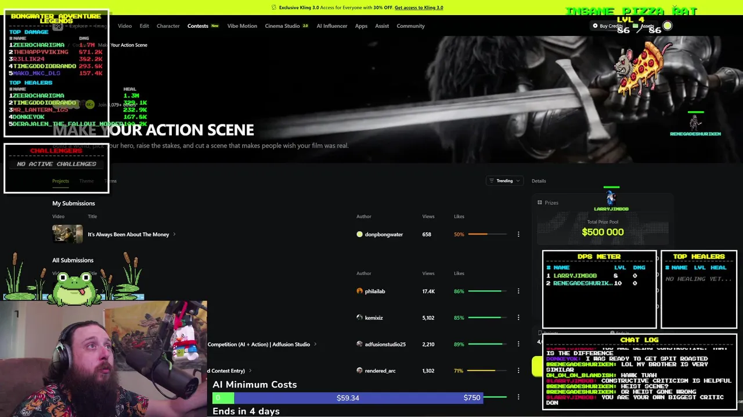The width and height of the screenshot is (743, 417).
Task: Switch to the Theme tab
Action: [x=86, y=181]
